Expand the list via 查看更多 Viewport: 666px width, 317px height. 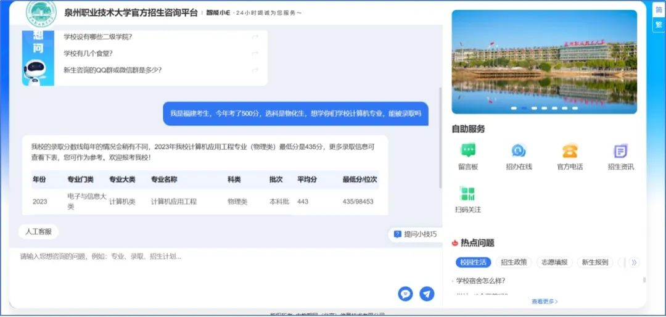click(x=545, y=302)
